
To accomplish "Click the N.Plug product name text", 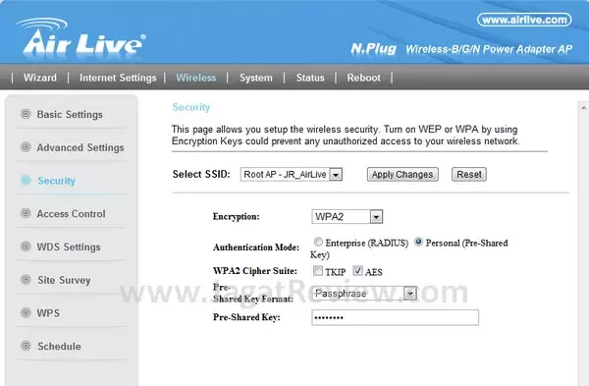I will (373, 48).
